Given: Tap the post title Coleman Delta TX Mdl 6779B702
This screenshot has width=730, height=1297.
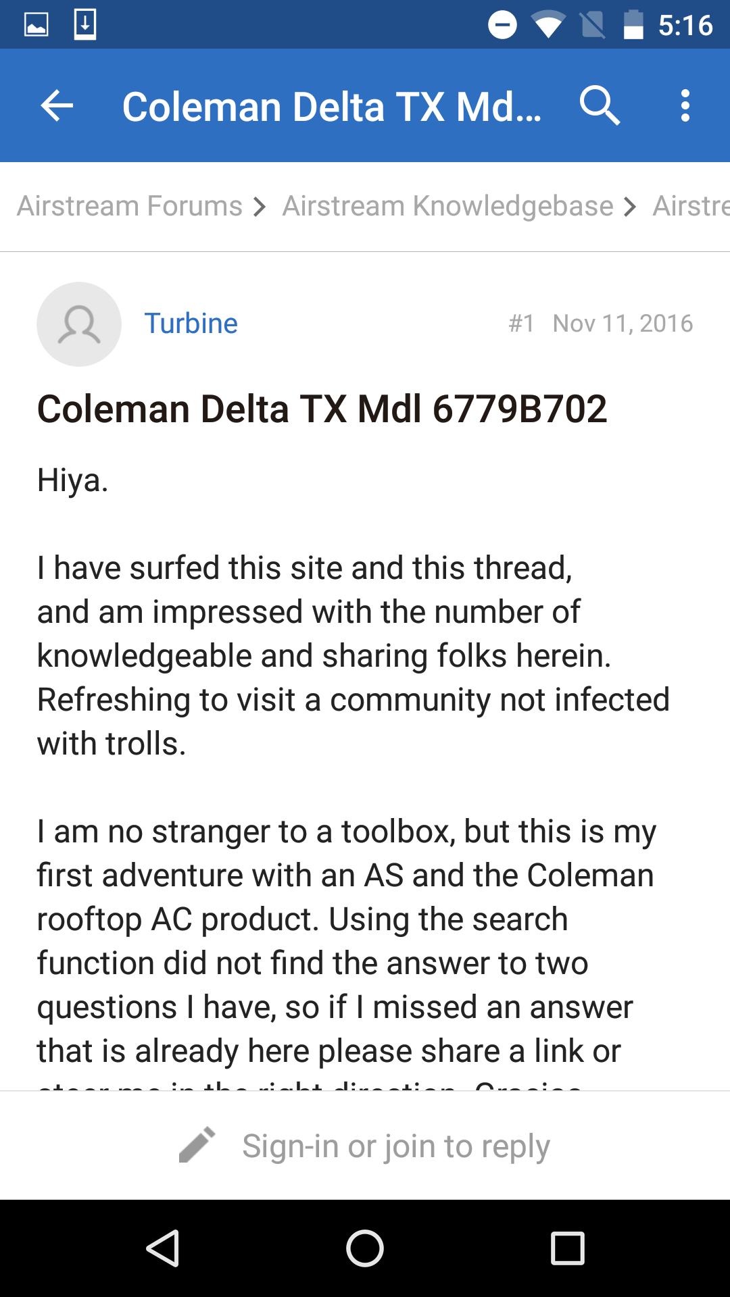Looking at the screenshot, I should [322, 409].
